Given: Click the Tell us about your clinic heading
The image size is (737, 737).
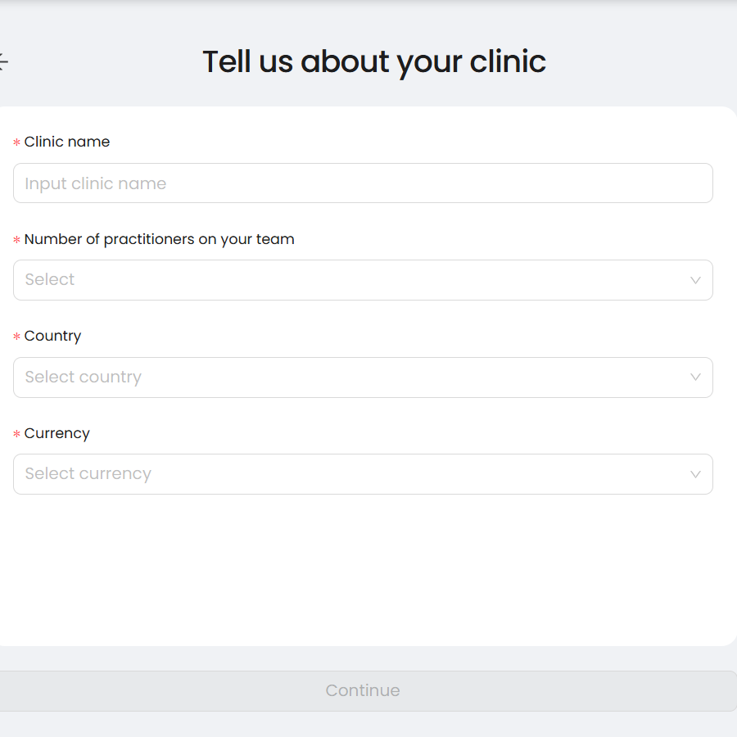Looking at the screenshot, I should pyautogui.click(x=374, y=61).
